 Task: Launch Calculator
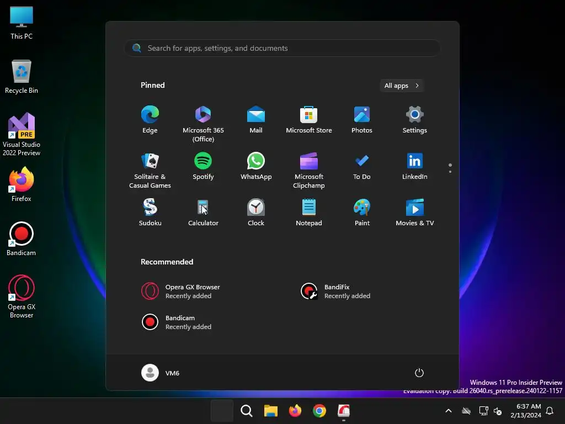203,213
